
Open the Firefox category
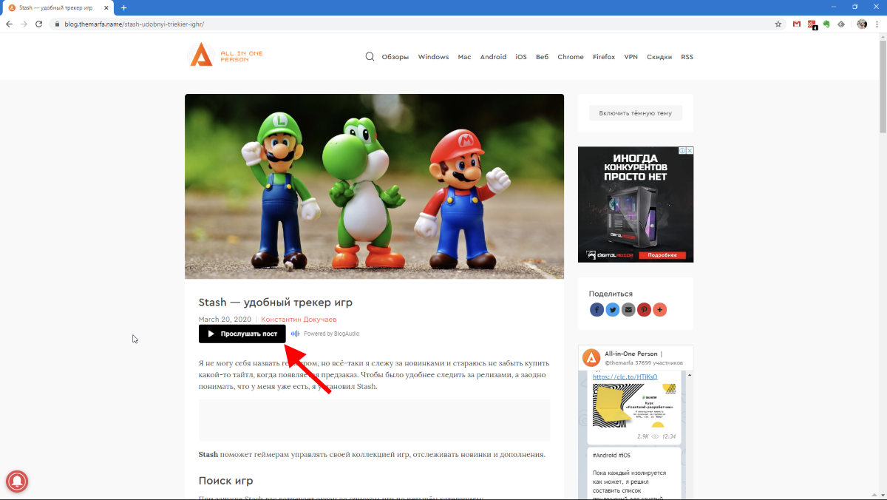[604, 57]
